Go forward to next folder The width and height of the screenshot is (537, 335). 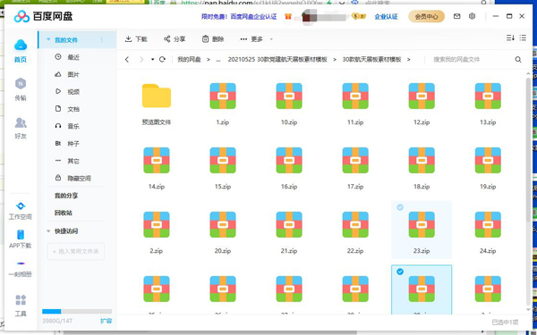pos(141,60)
